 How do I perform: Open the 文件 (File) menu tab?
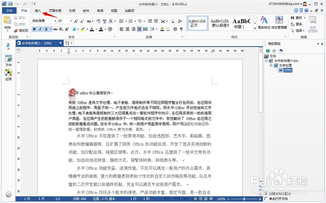coord(9,11)
